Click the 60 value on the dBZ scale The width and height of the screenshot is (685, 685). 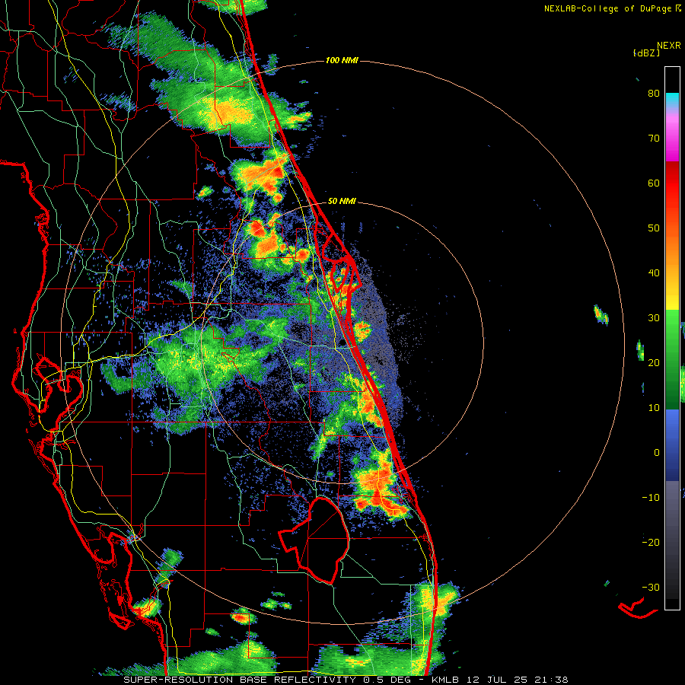tap(654, 183)
